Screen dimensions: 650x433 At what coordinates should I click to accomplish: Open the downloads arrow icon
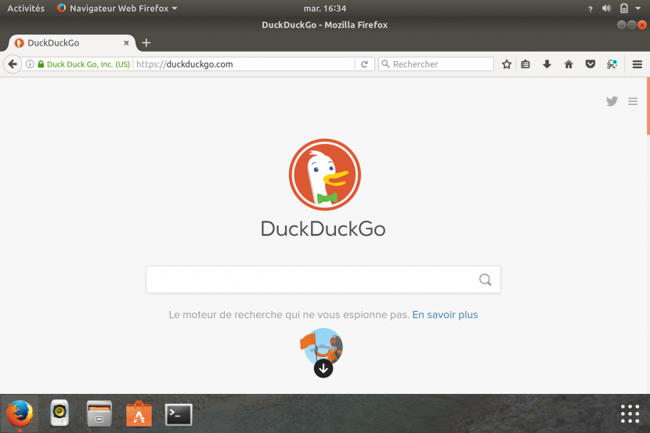point(547,64)
